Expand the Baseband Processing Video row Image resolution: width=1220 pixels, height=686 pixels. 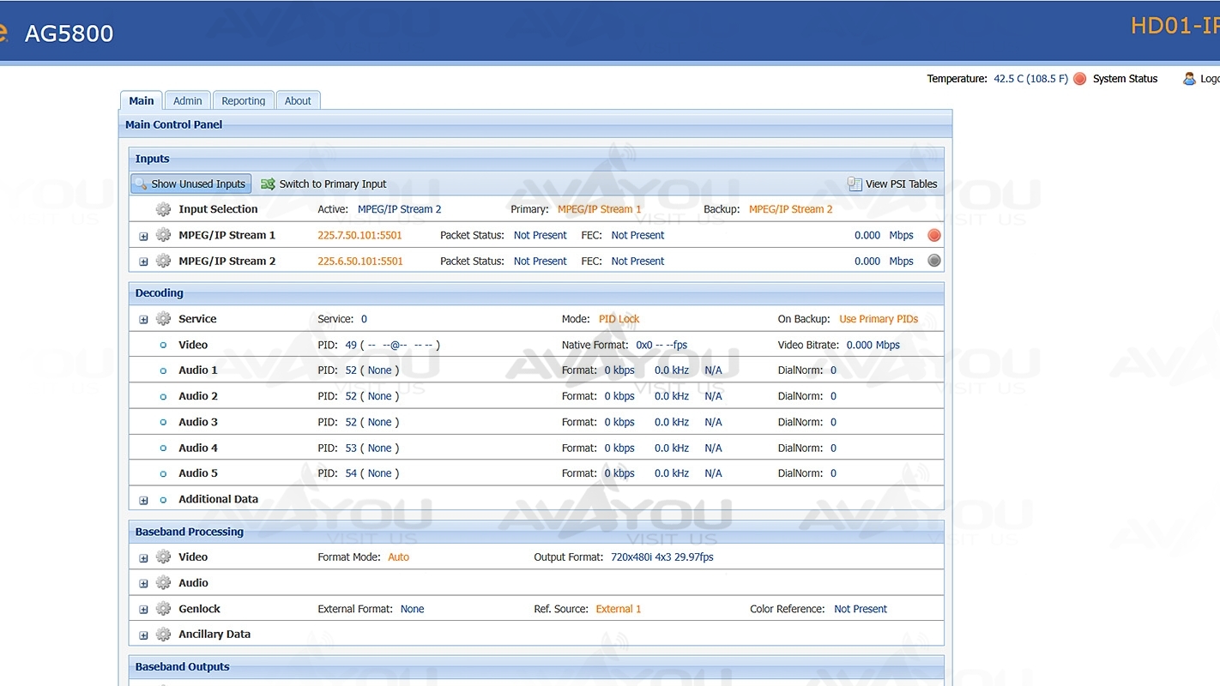(143, 558)
